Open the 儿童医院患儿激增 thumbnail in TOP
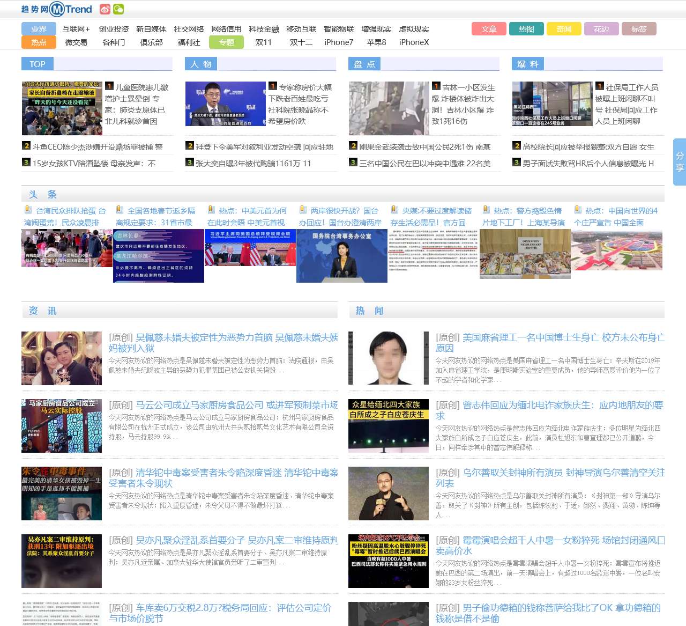686x626 pixels. click(62, 108)
